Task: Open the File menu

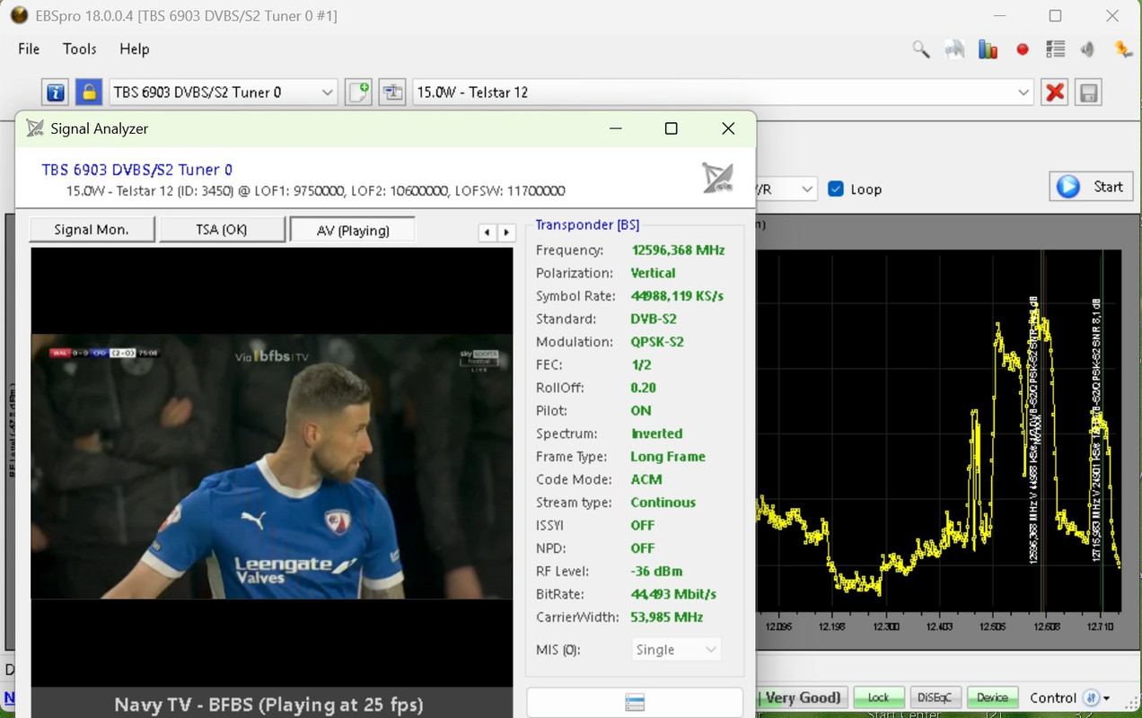Action: click(x=29, y=49)
